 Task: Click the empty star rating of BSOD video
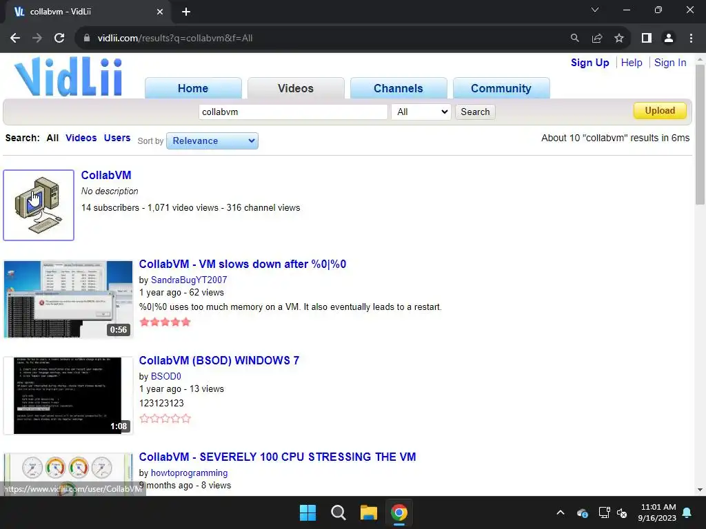click(x=165, y=419)
